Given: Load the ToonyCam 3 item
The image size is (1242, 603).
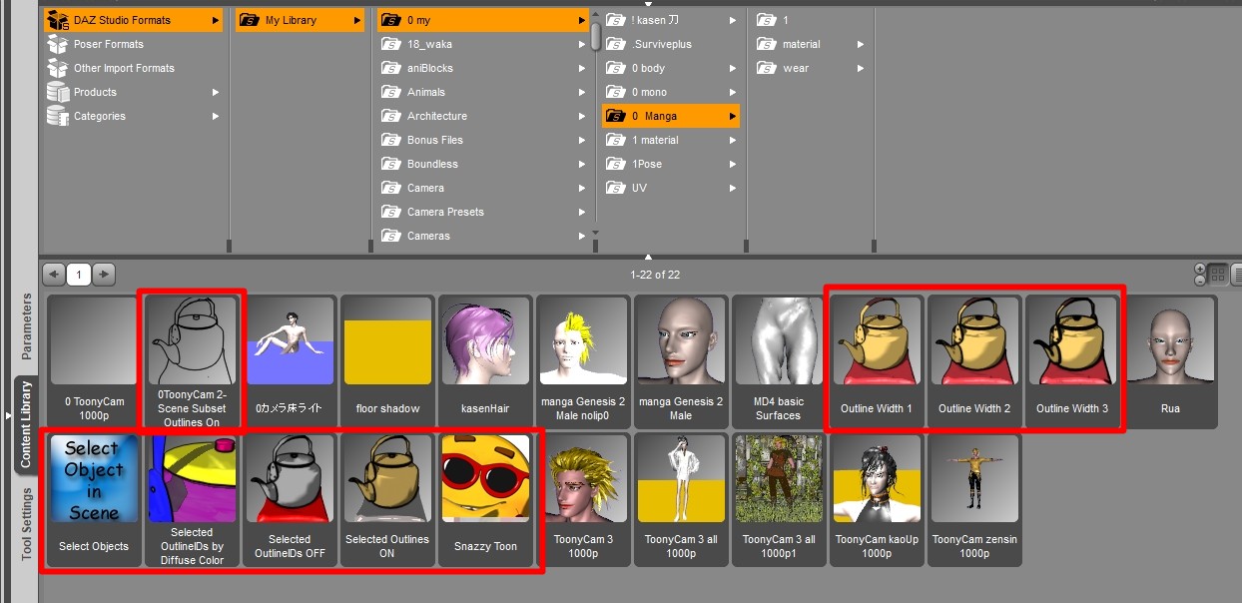Looking at the screenshot, I should tap(583, 500).
